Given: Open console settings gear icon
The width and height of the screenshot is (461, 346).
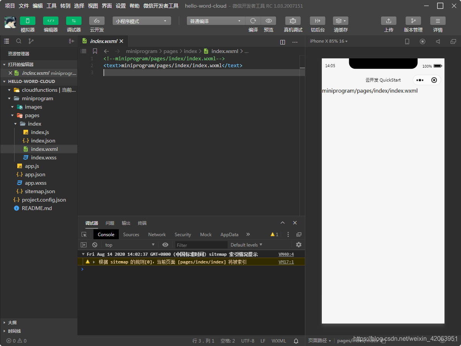Looking at the screenshot, I should (299, 245).
